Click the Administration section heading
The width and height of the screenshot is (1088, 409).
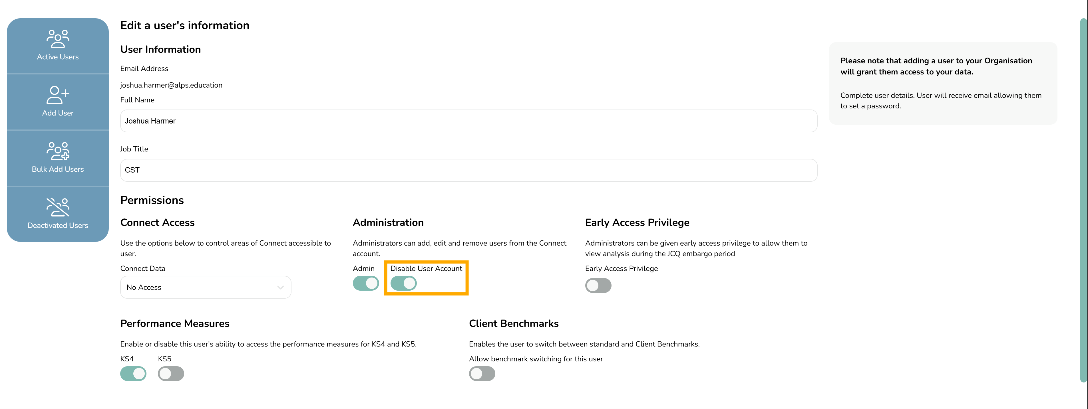tap(388, 222)
